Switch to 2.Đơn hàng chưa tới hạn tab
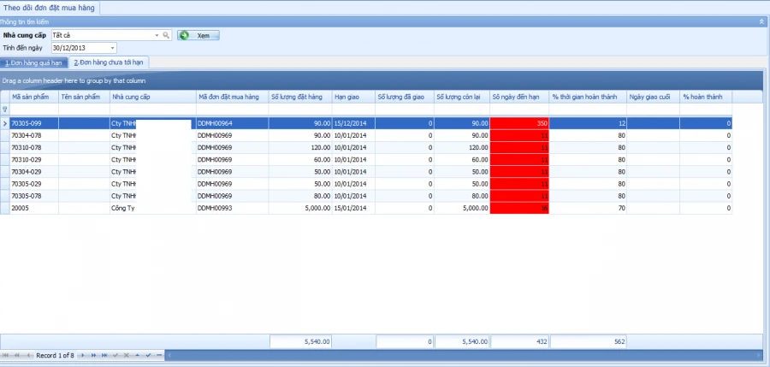Screen dimensions: 770x367 click(x=109, y=63)
